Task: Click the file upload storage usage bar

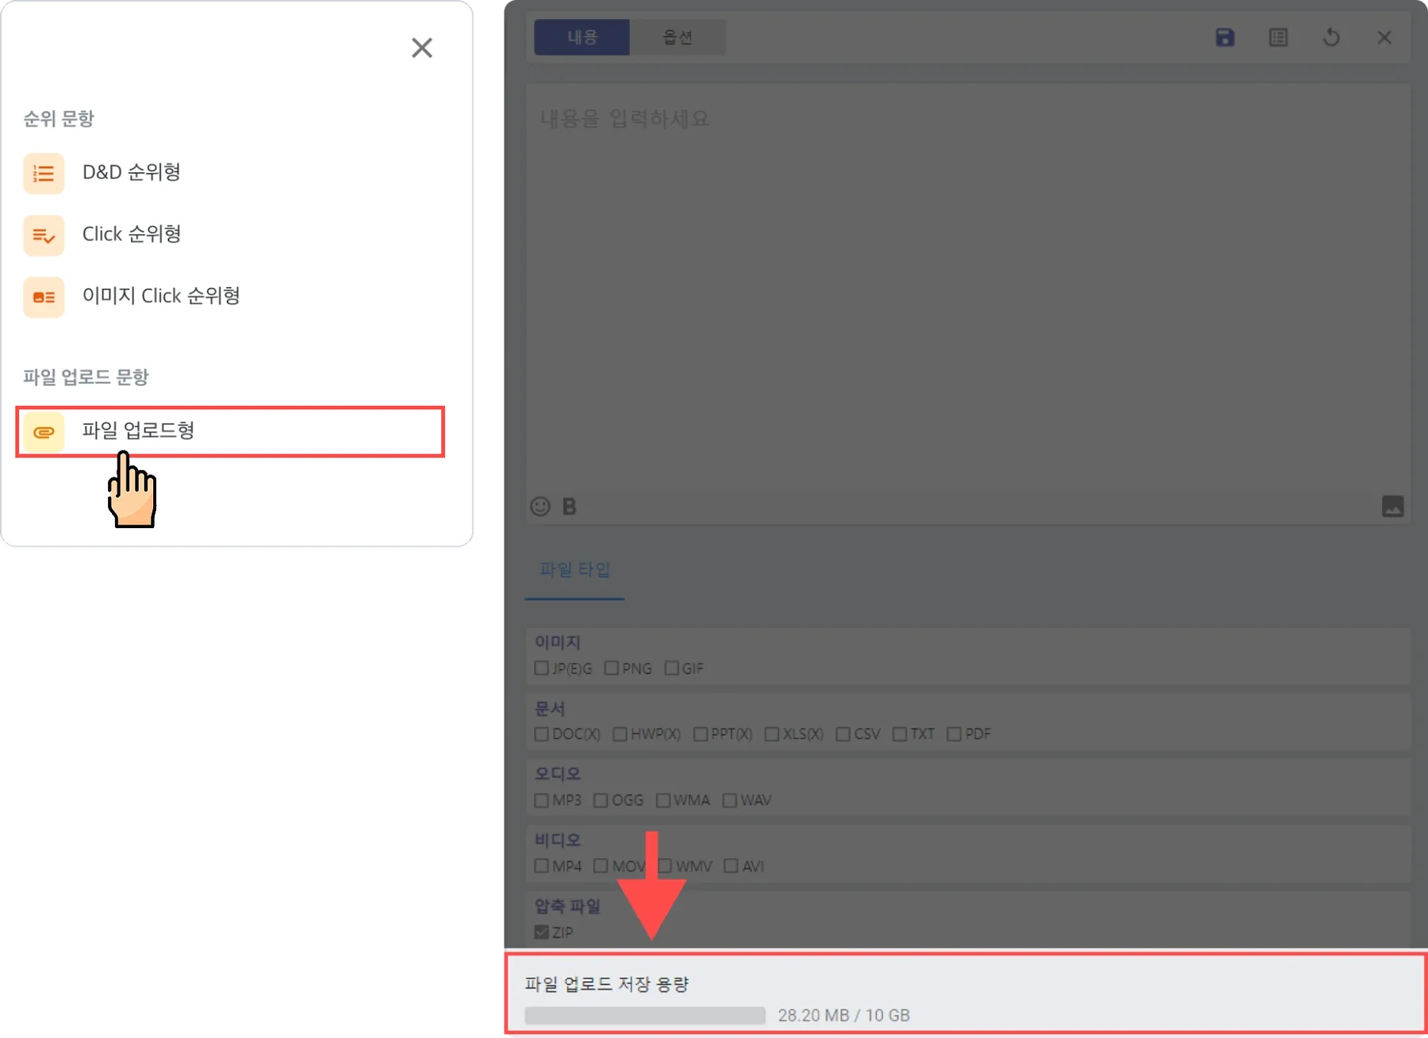Action: [x=645, y=1016]
